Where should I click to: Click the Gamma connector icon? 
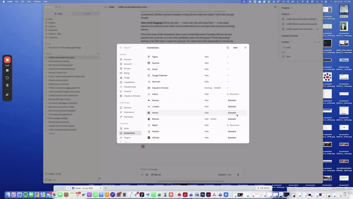[x=149, y=63]
